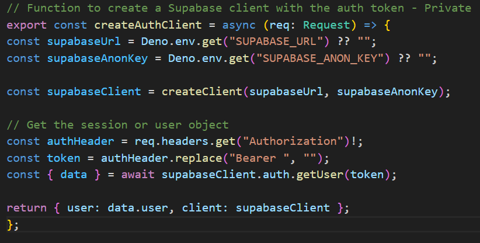Click the createClient function call
480x243 pixels.
202,92
